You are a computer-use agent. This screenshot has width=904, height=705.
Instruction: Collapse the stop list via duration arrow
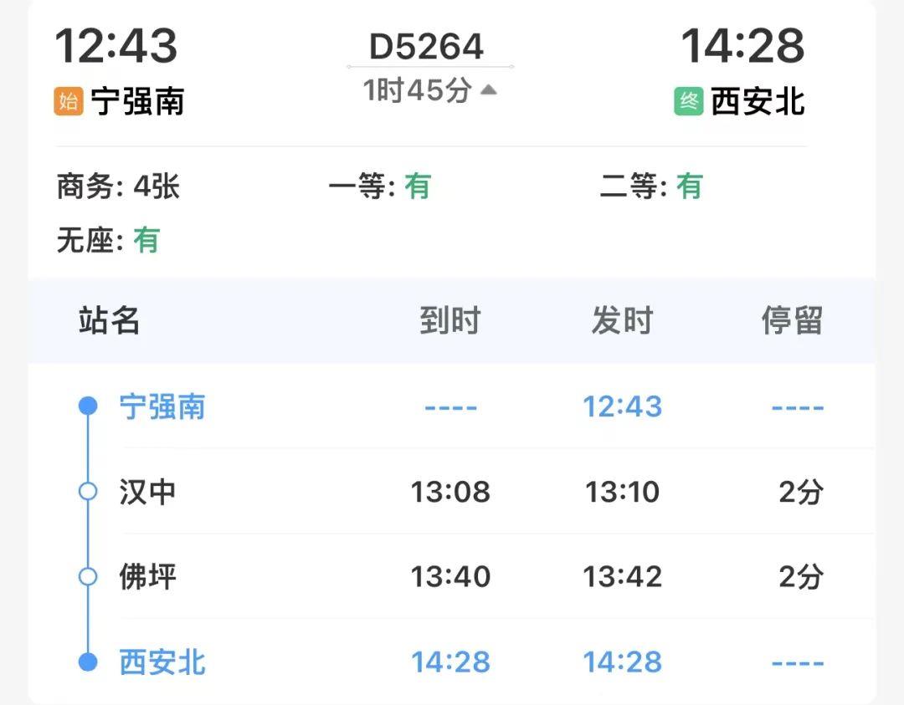click(489, 89)
